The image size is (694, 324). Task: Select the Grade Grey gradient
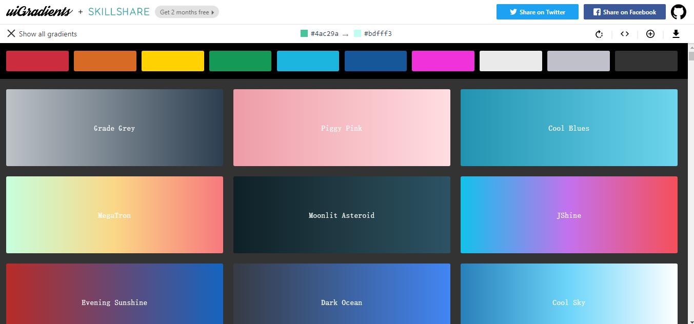114,128
